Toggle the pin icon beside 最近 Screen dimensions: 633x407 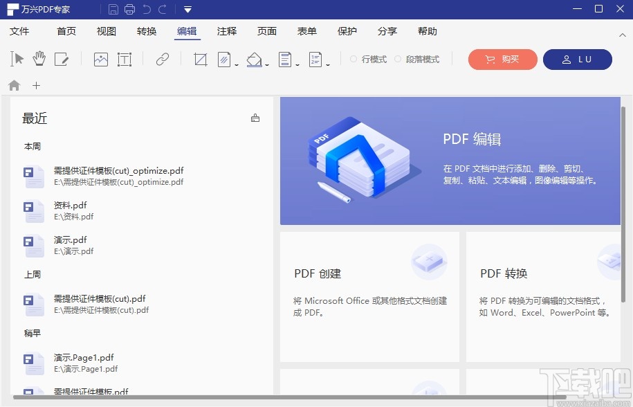(x=255, y=117)
